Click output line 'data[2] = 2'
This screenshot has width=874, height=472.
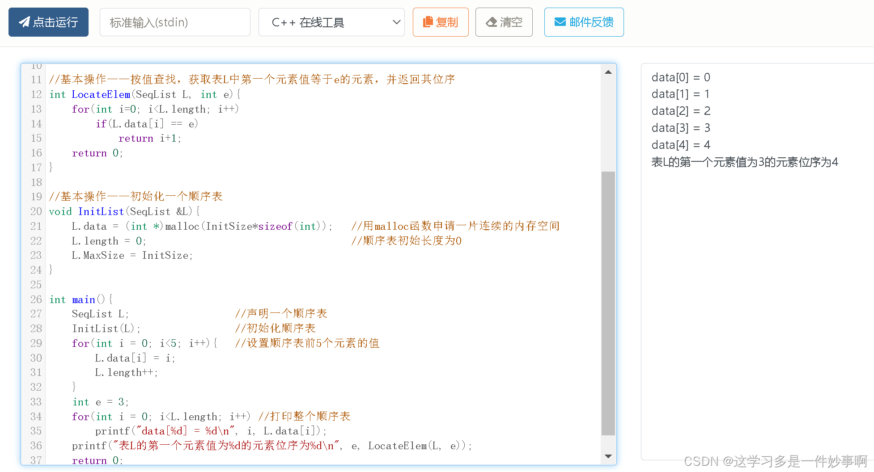(681, 111)
